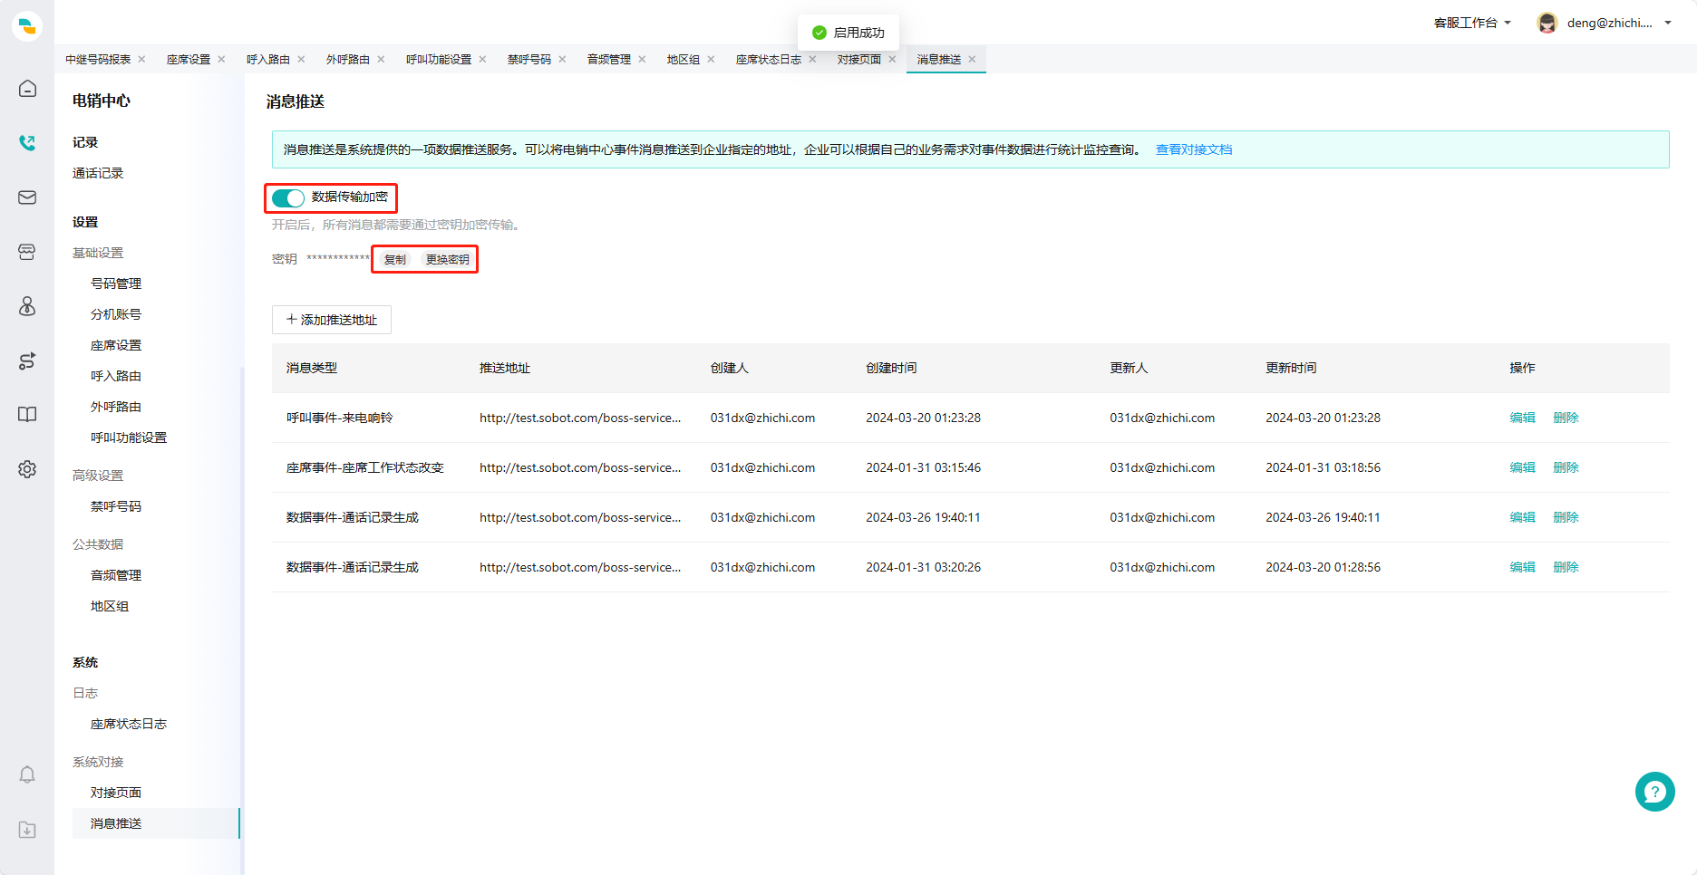Delete the 呼叫事件-来电响铃 row
The height and width of the screenshot is (875, 1697).
(x=1566, y=418)
